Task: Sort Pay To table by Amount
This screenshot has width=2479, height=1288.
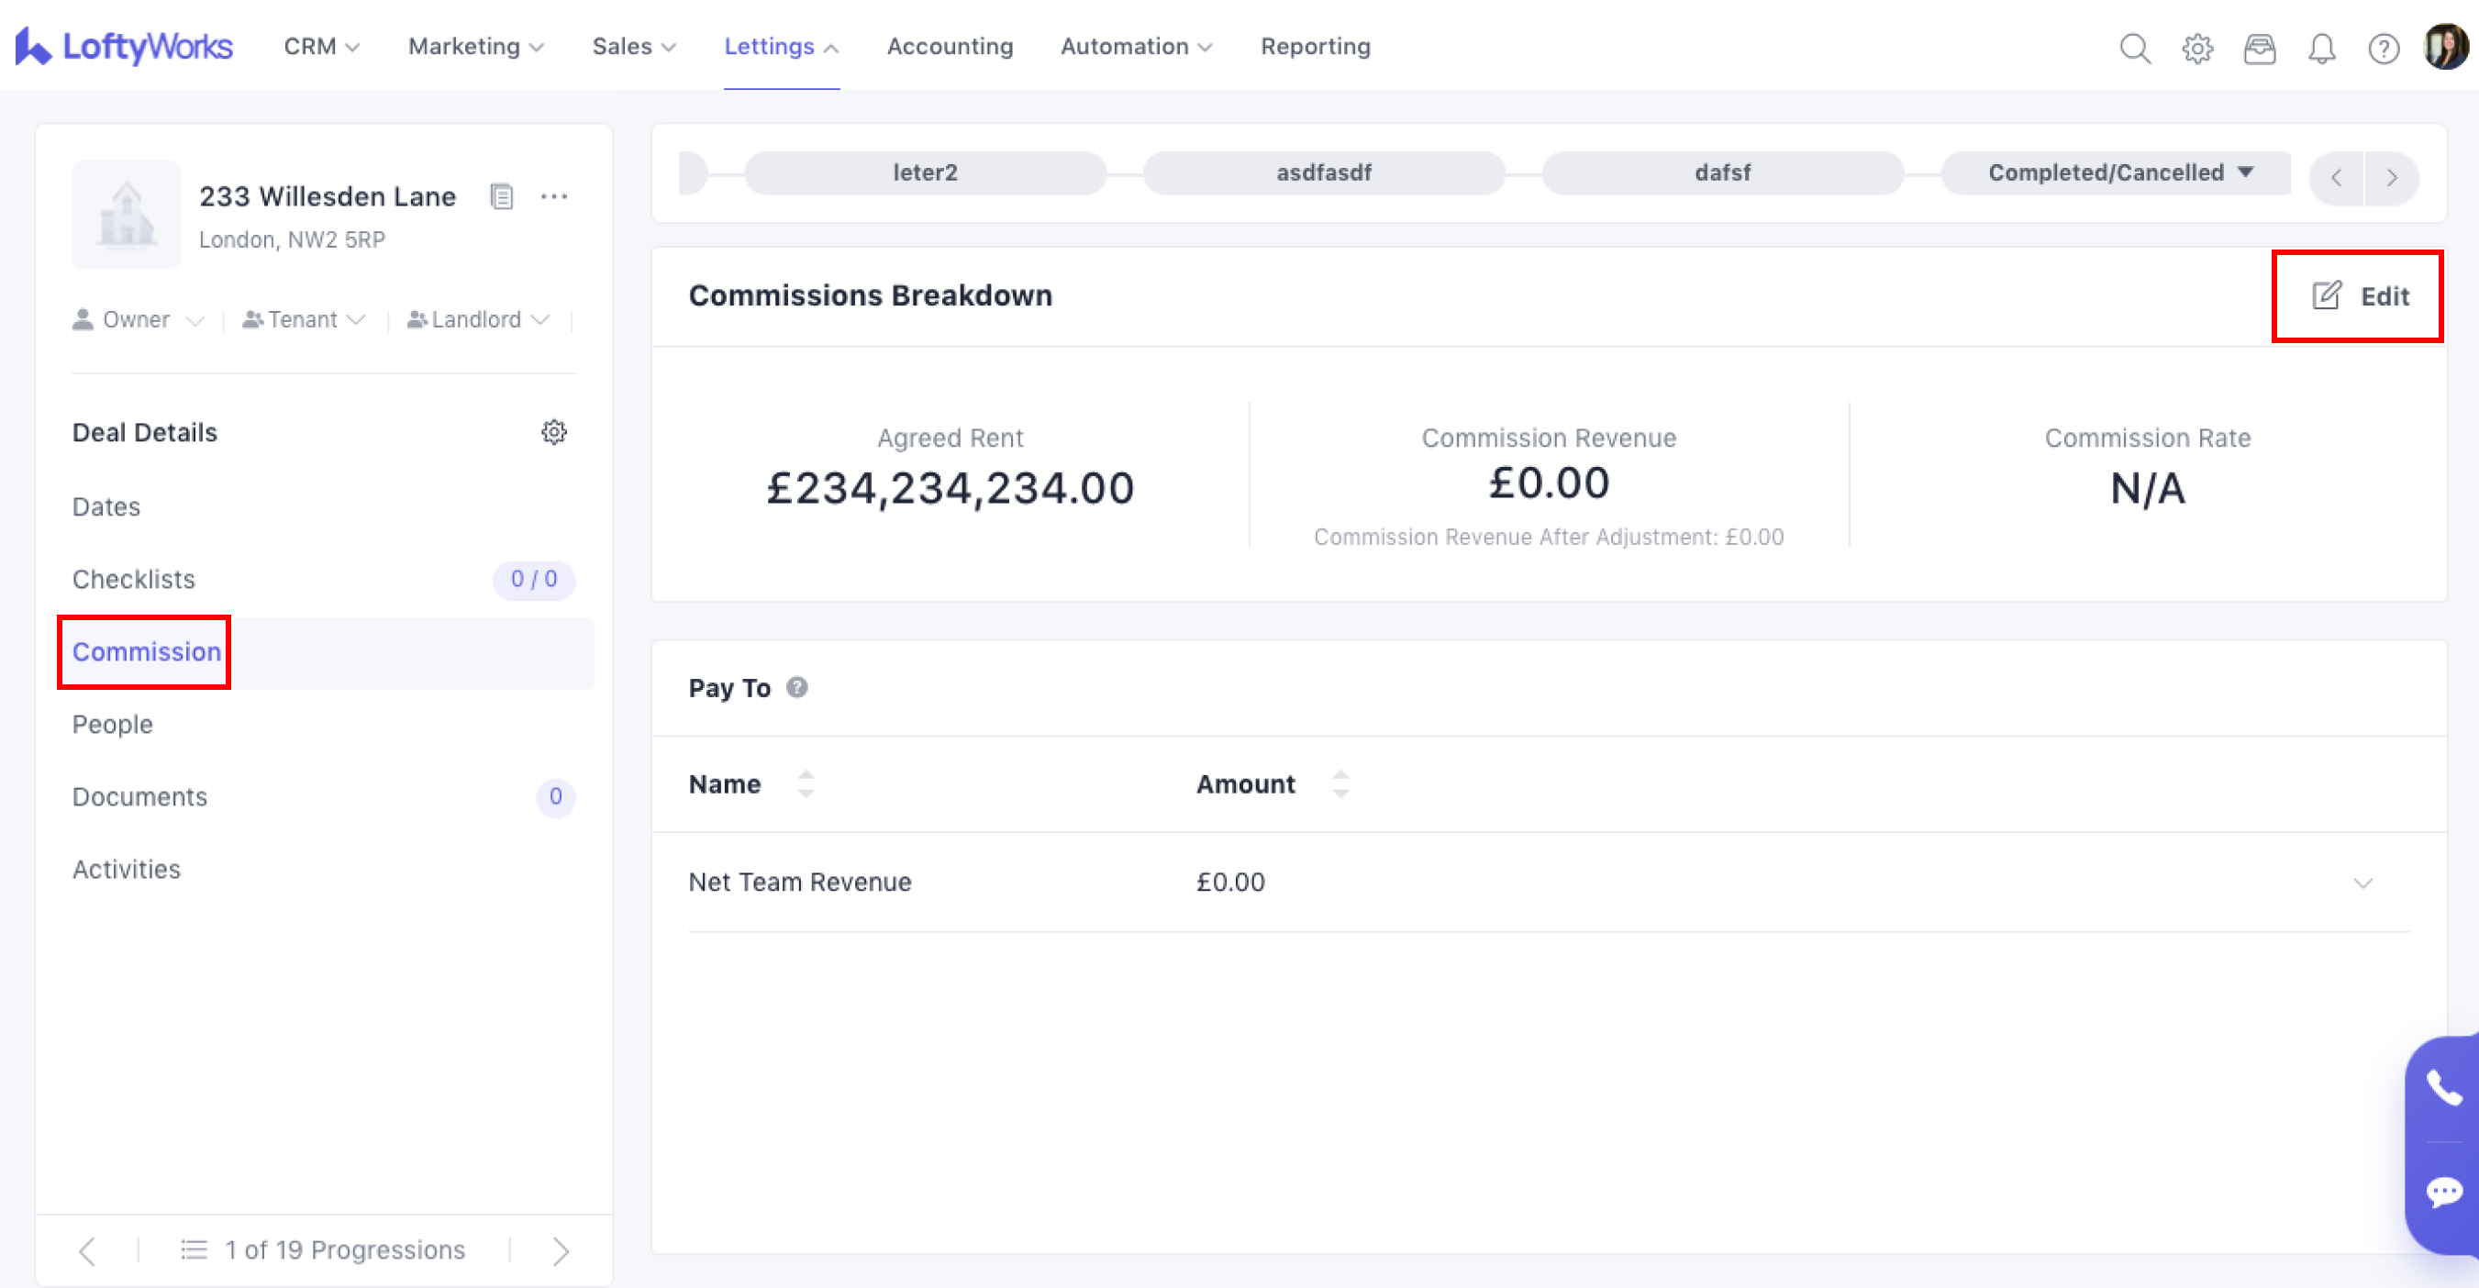Action: (1340, 784)
